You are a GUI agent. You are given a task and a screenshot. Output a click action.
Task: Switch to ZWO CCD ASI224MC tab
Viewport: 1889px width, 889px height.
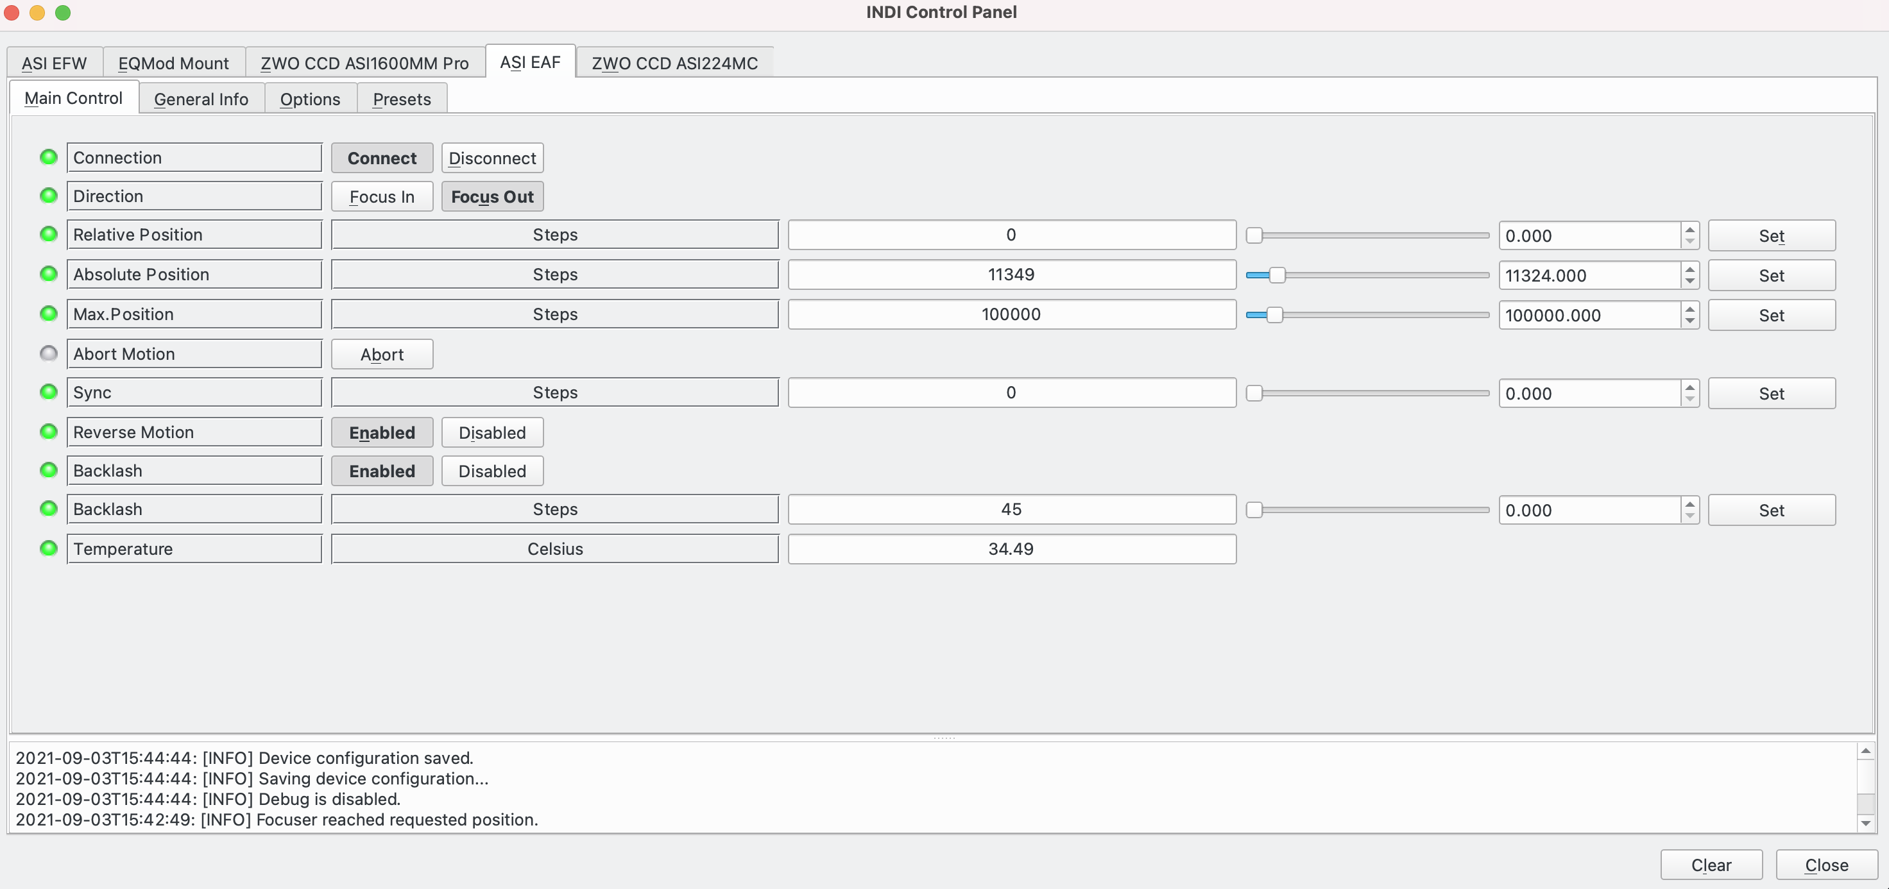(674, 63)
